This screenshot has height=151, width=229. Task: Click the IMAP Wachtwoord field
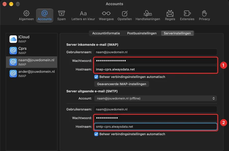(155, 61)
